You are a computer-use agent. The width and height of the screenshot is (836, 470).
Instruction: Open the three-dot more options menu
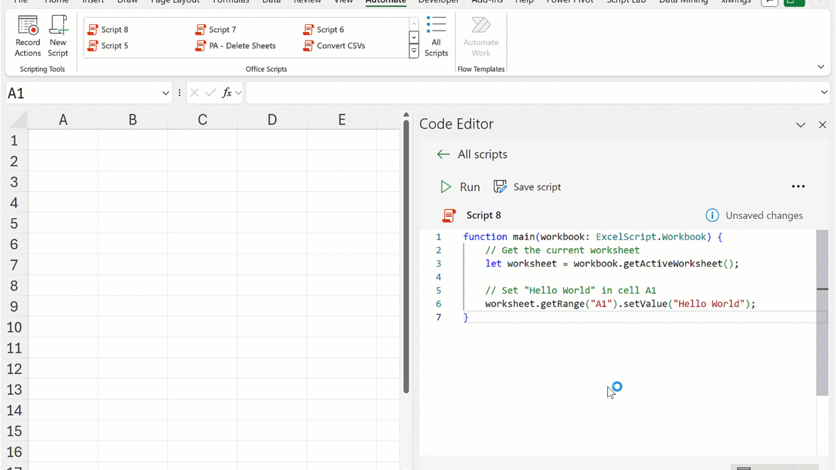click(x=798, y=187)
